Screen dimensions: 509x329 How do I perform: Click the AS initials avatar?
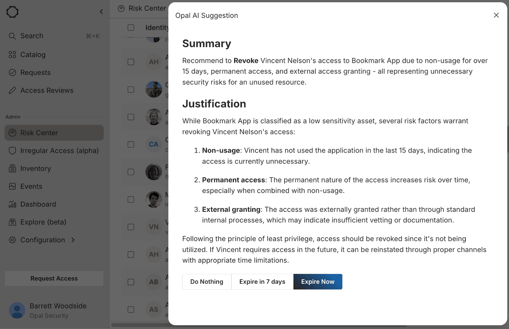tap(154, 309)
